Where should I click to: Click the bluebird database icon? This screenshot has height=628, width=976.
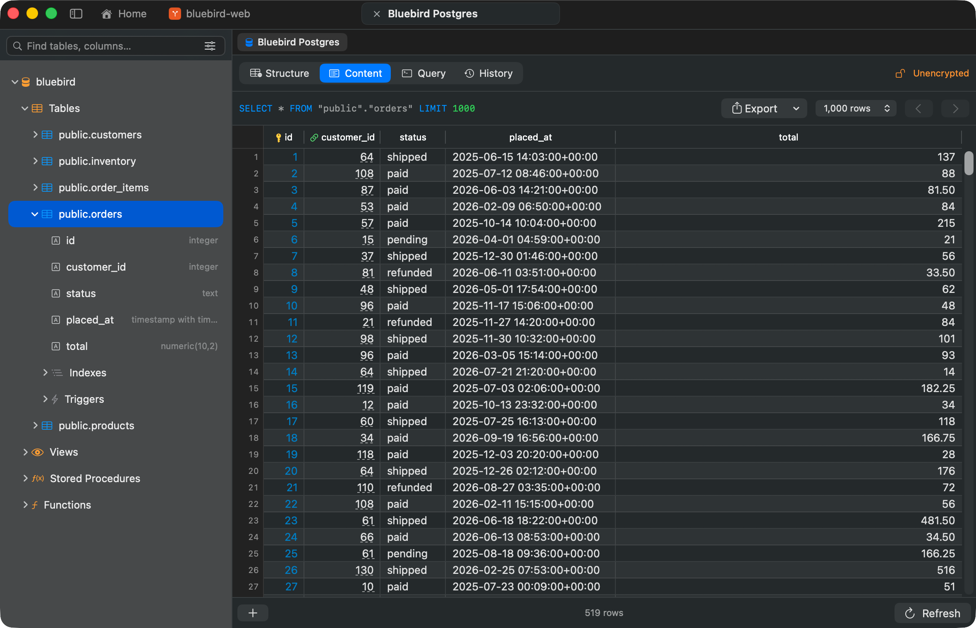coord(26,82)
